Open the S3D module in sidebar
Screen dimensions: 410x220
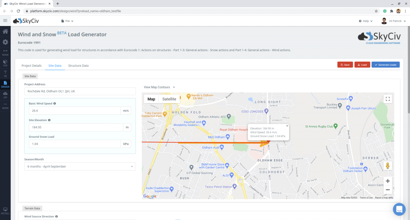coord(5,62)
